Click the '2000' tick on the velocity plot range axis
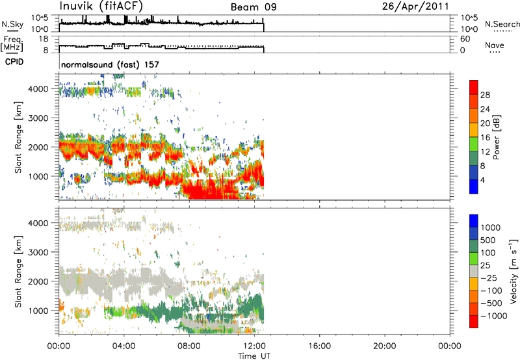The width and height of the screenshot is (520, 360). [38, 281]
